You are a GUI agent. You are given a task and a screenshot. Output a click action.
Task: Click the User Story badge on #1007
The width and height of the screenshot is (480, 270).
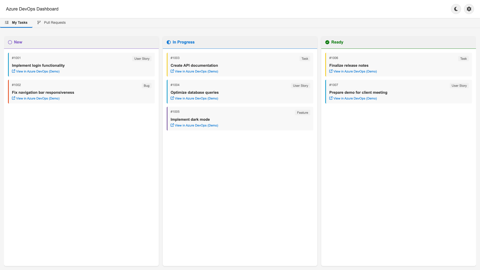coord(459,86)
